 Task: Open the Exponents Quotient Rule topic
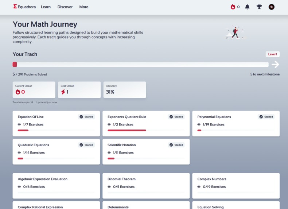[x=146, y=124]
